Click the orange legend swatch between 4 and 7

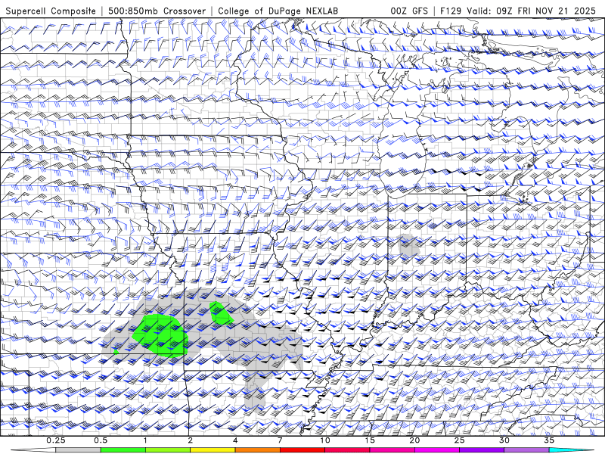point(257,450)
